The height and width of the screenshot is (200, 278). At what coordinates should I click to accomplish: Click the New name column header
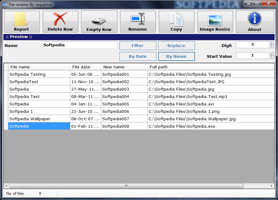point(124,67)
